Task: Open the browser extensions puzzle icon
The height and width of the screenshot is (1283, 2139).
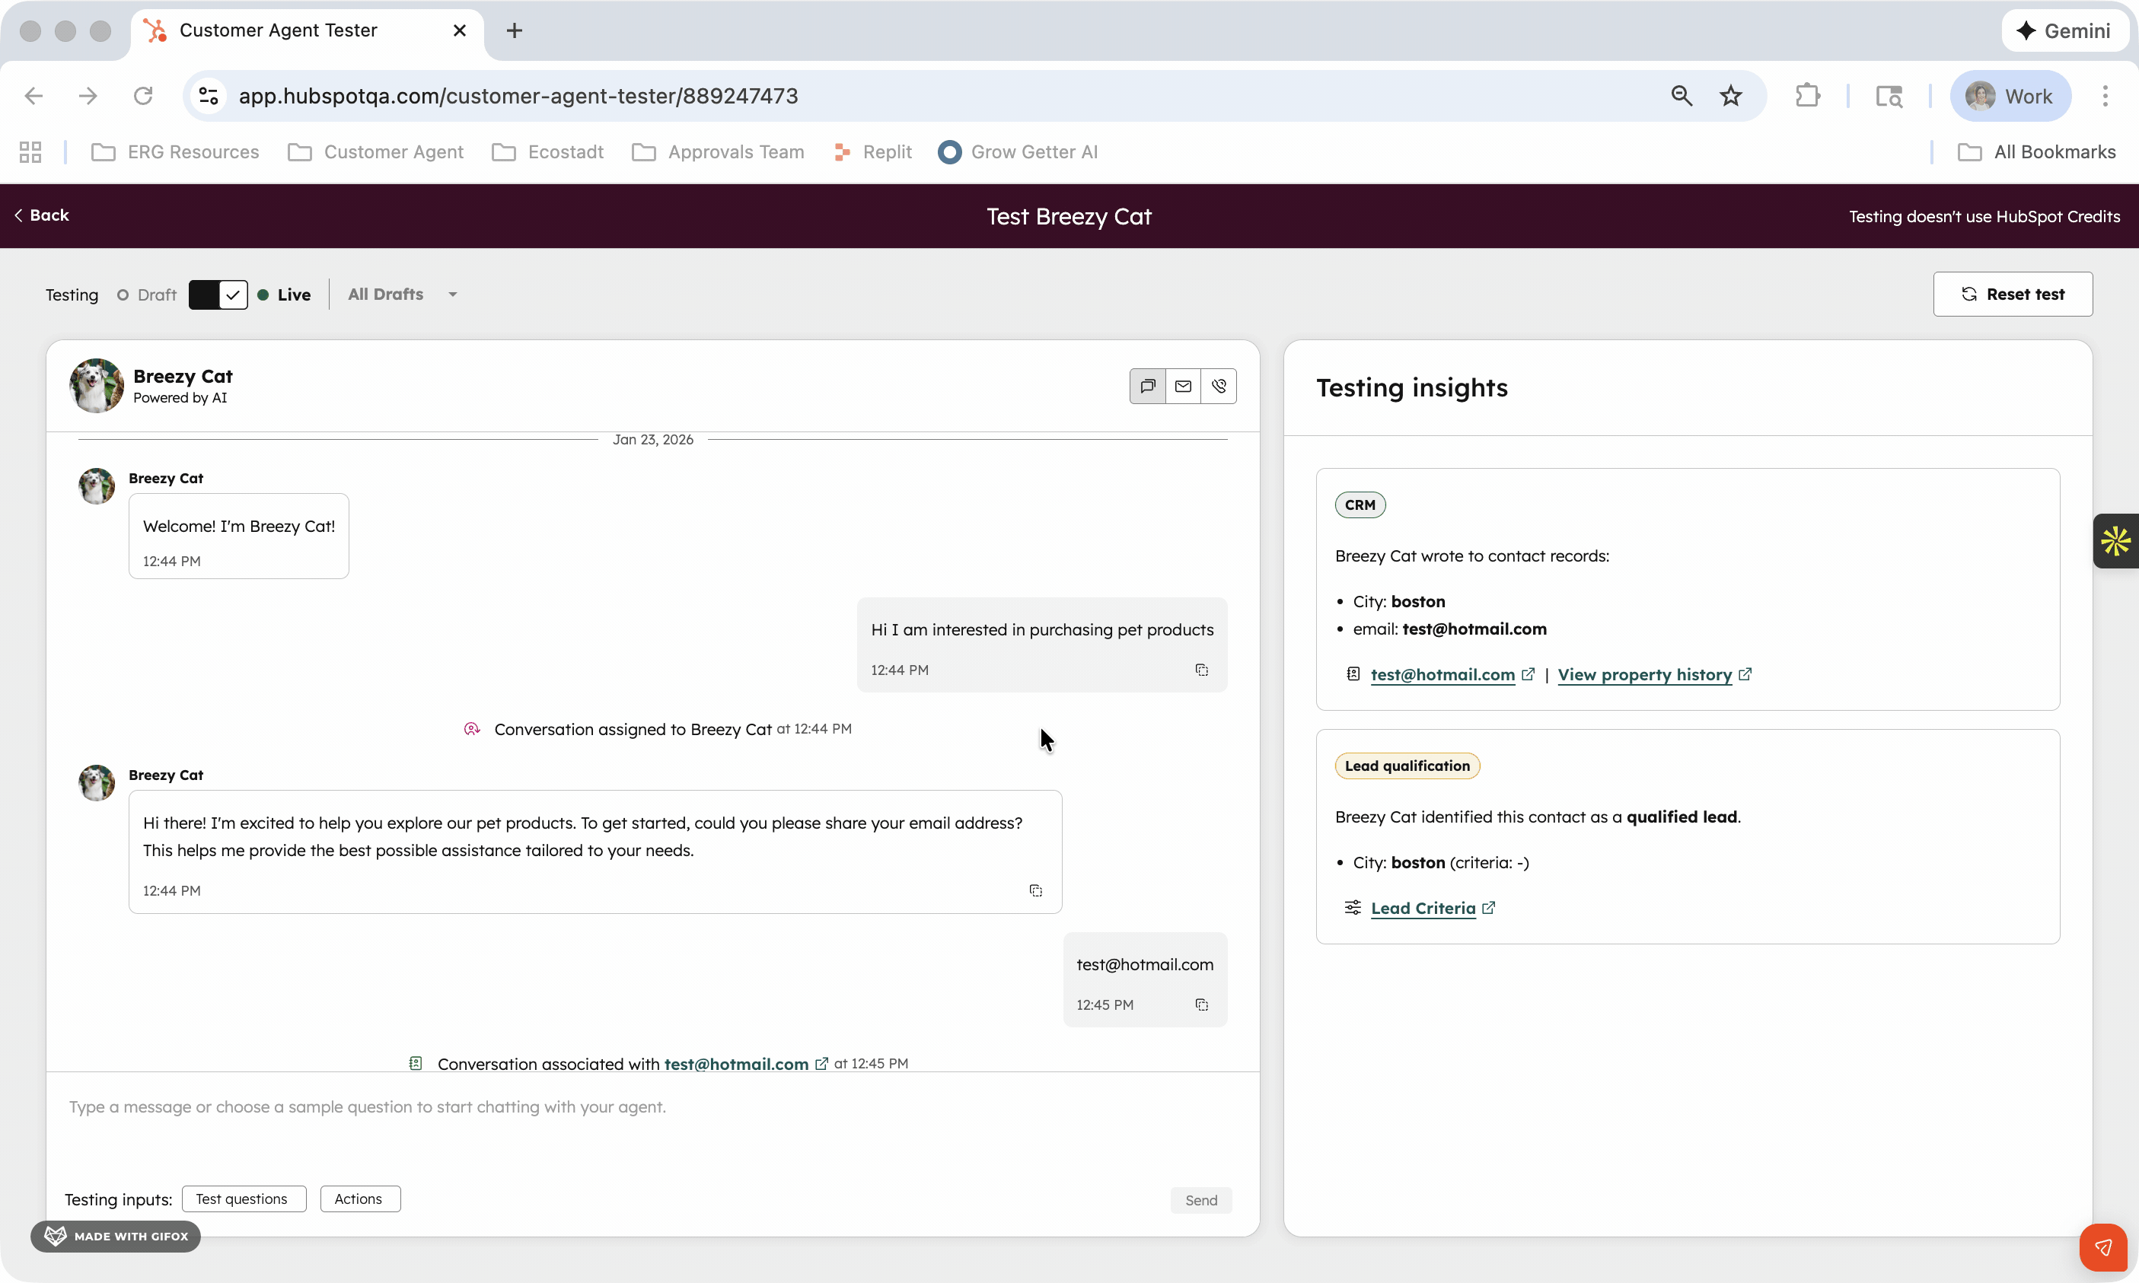Action: pos(1807,96)
